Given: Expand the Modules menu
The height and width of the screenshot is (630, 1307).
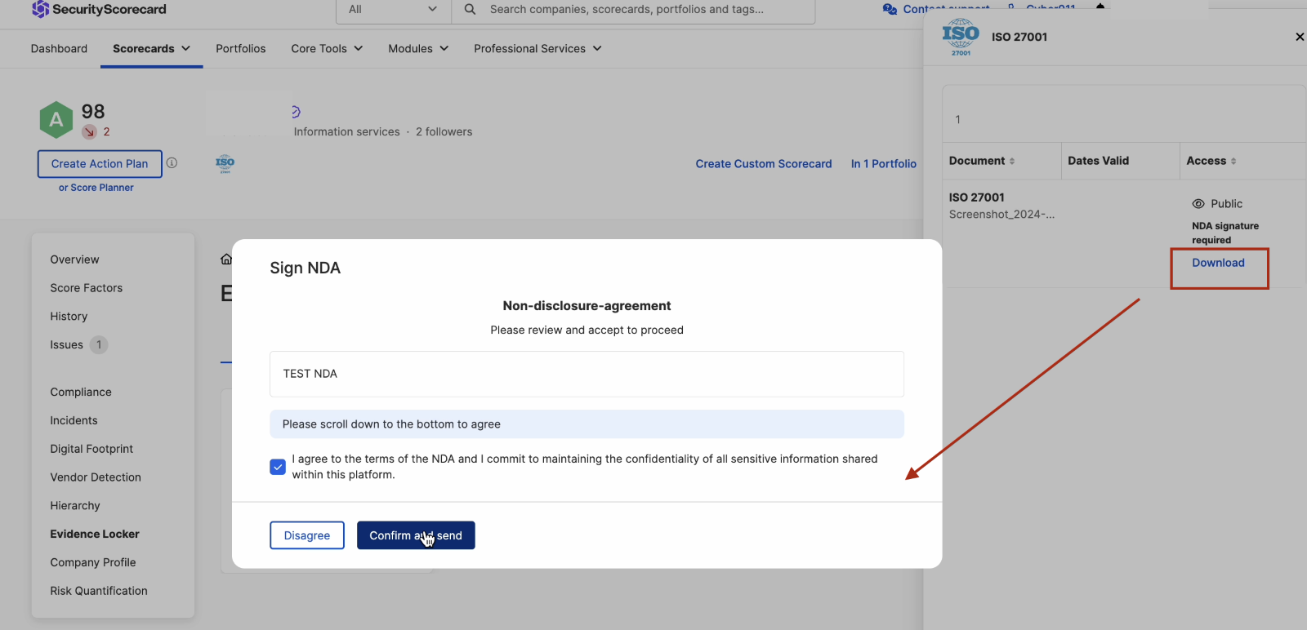Looking at the screenshot, I should [x=418, y=49].
